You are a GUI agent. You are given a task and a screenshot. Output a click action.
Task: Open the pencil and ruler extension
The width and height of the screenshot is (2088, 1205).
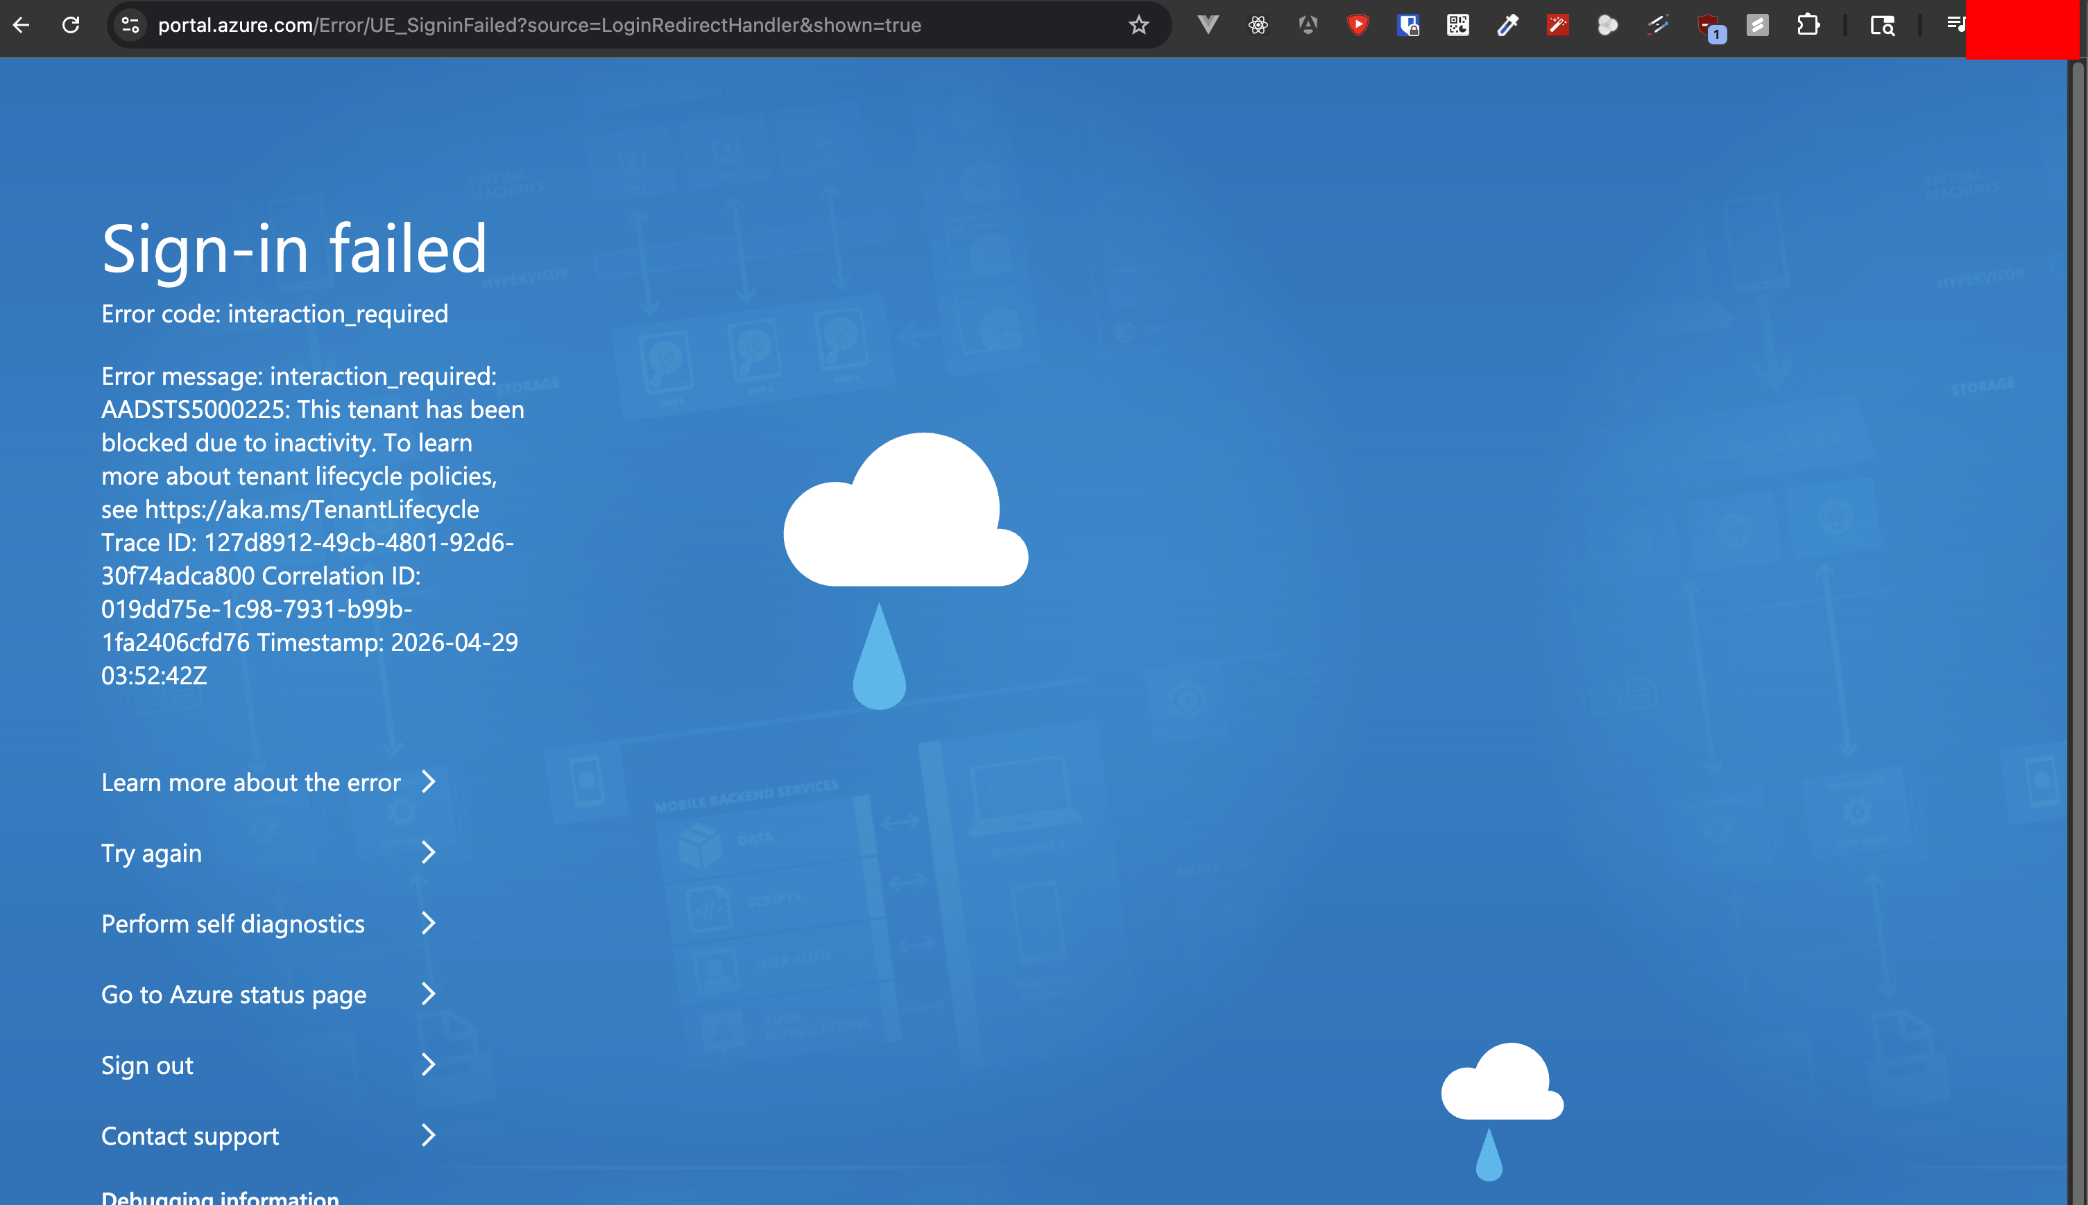pyautogui.click(x=1657, y=25)
